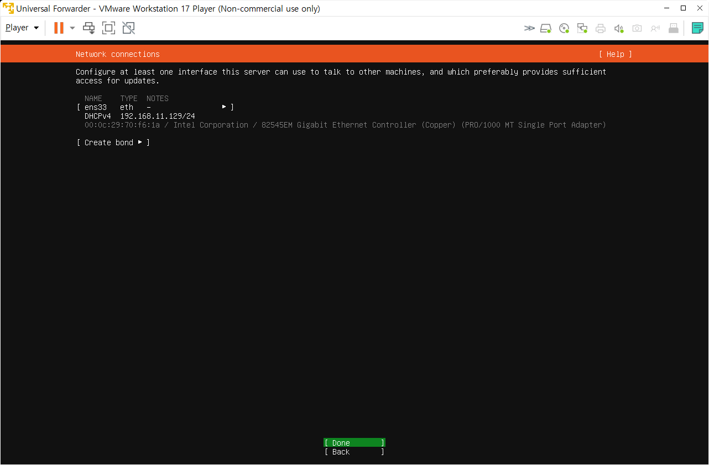Maximize the VMware Player window
The image size is (709, 465).
tap(684, 8)
